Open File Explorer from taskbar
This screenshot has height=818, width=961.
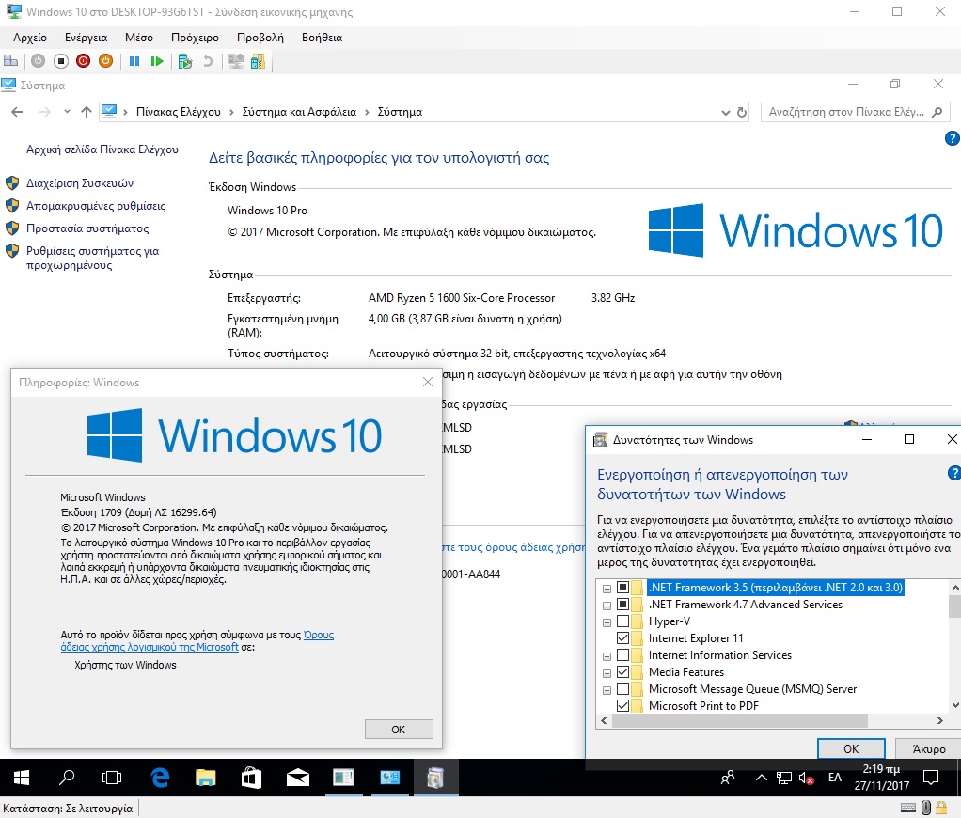pyautogui.click(x=205, y=778)
